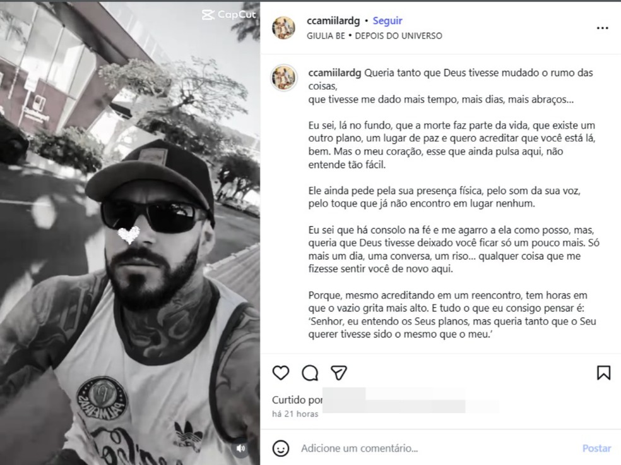
Task: Click the header profile avatar
Action: click(x=283, y=28)
